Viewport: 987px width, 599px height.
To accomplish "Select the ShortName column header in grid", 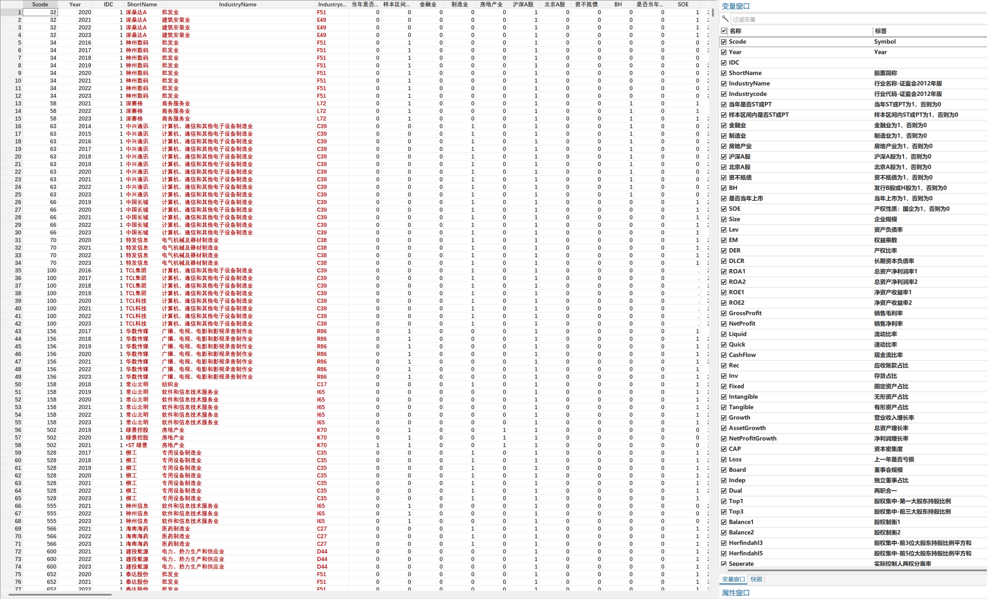I will (x=142, y=4).
